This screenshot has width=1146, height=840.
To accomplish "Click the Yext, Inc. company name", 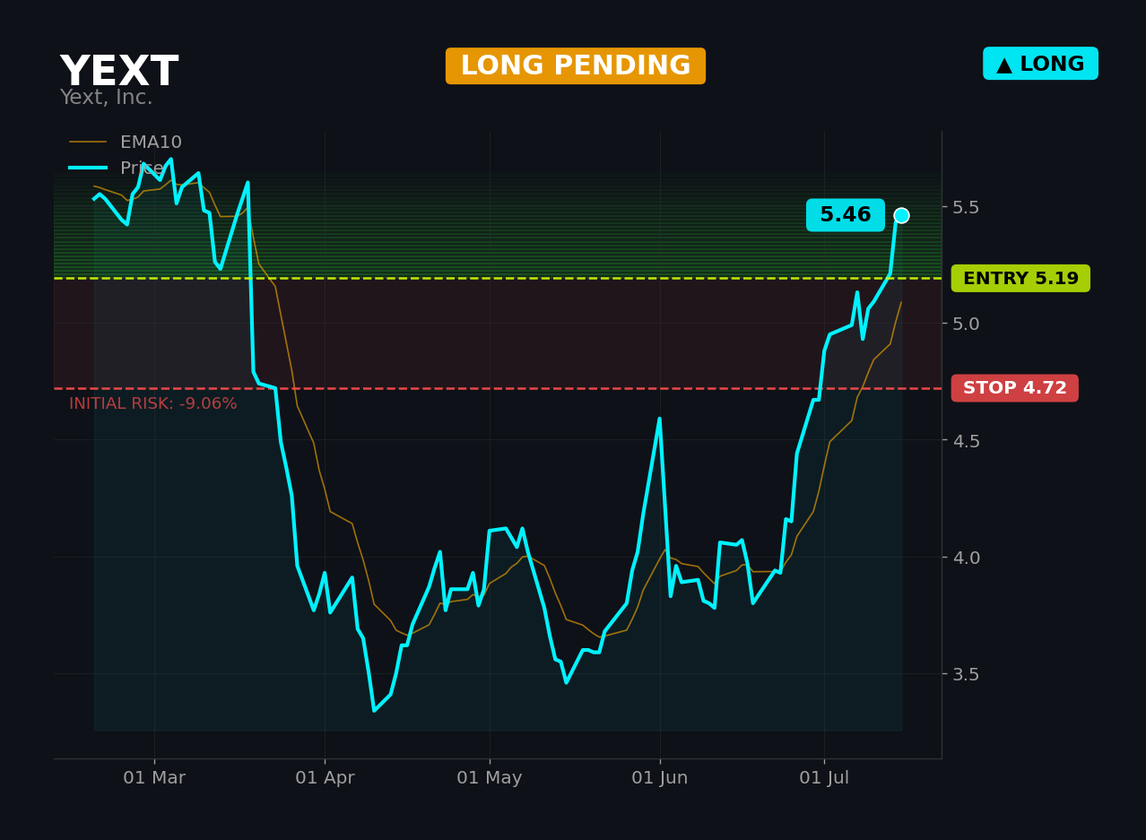I will [x=106, y=98].
